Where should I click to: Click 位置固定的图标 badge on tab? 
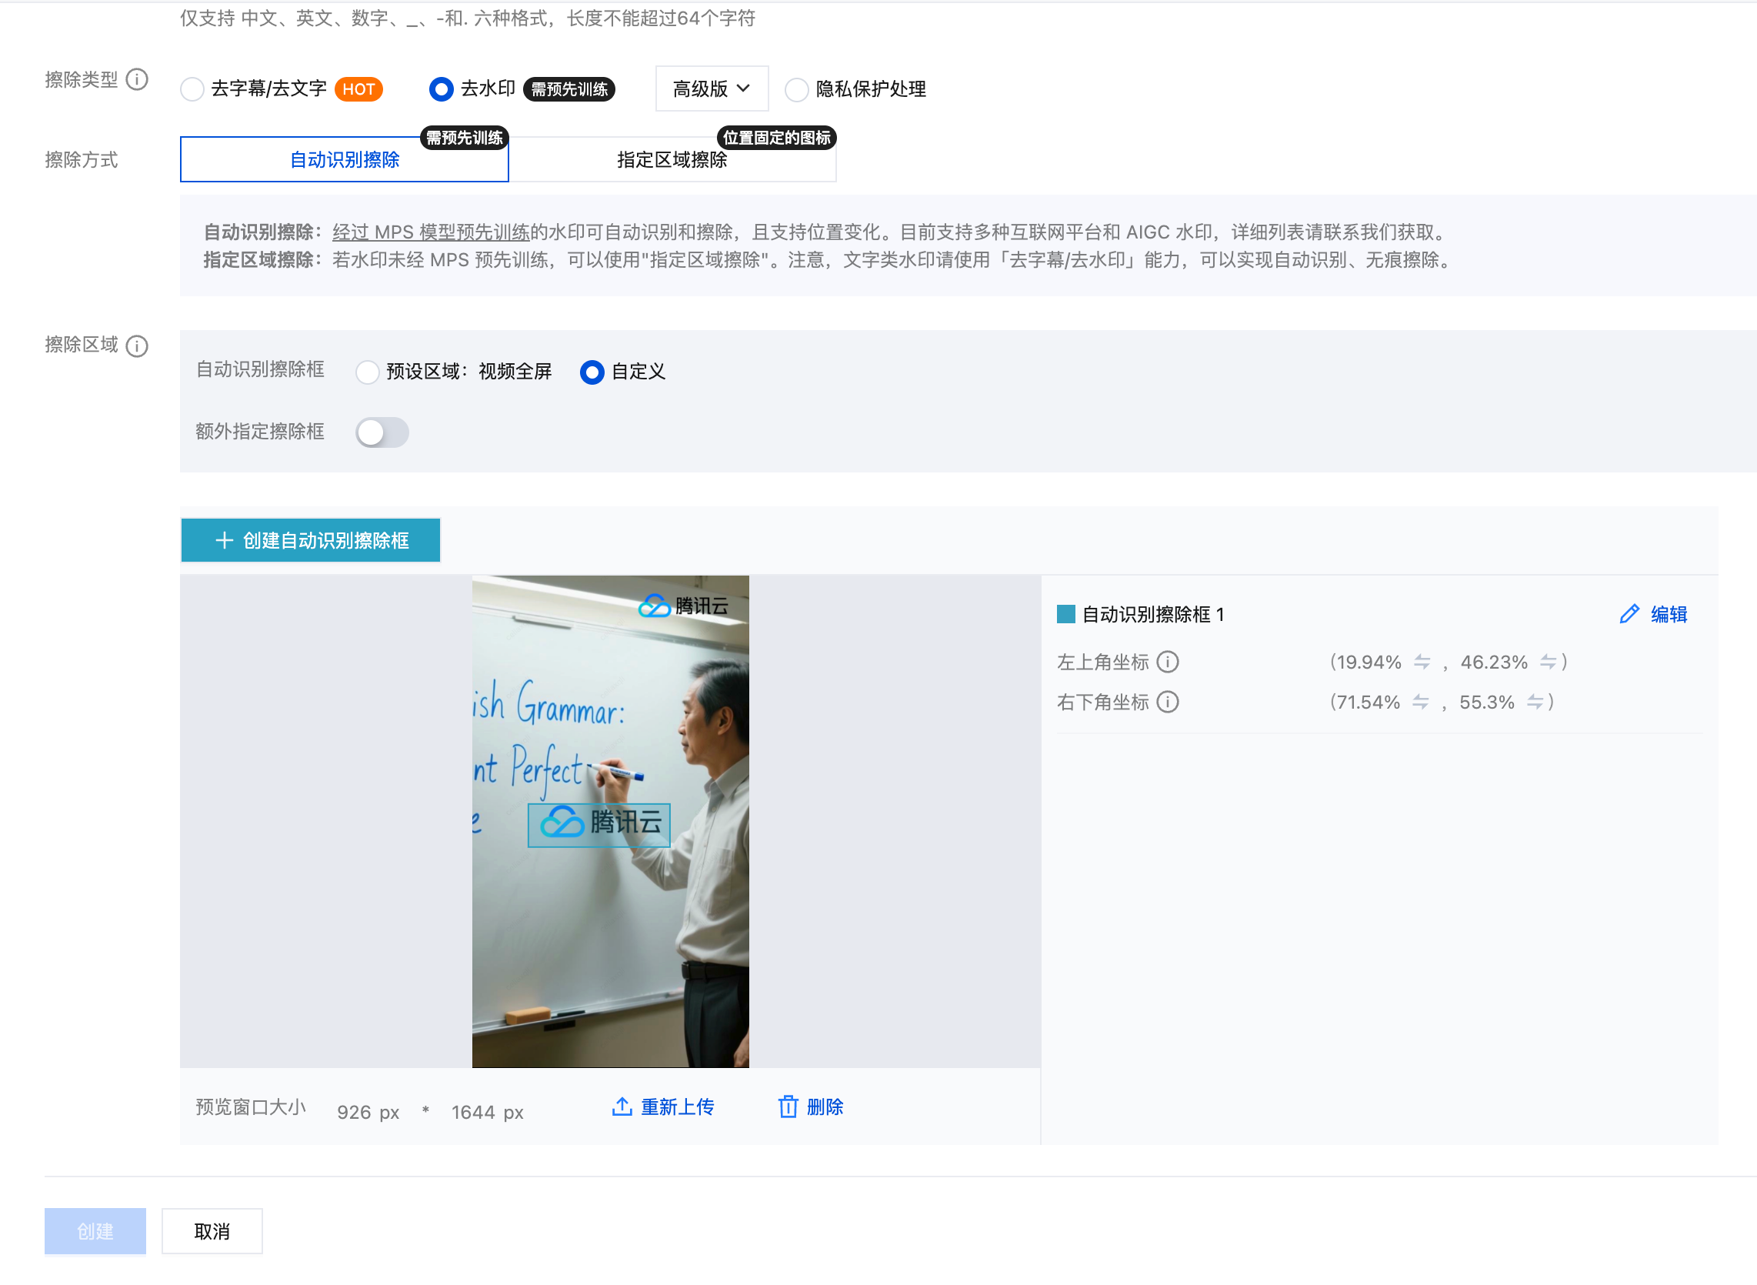coord(777,138)
